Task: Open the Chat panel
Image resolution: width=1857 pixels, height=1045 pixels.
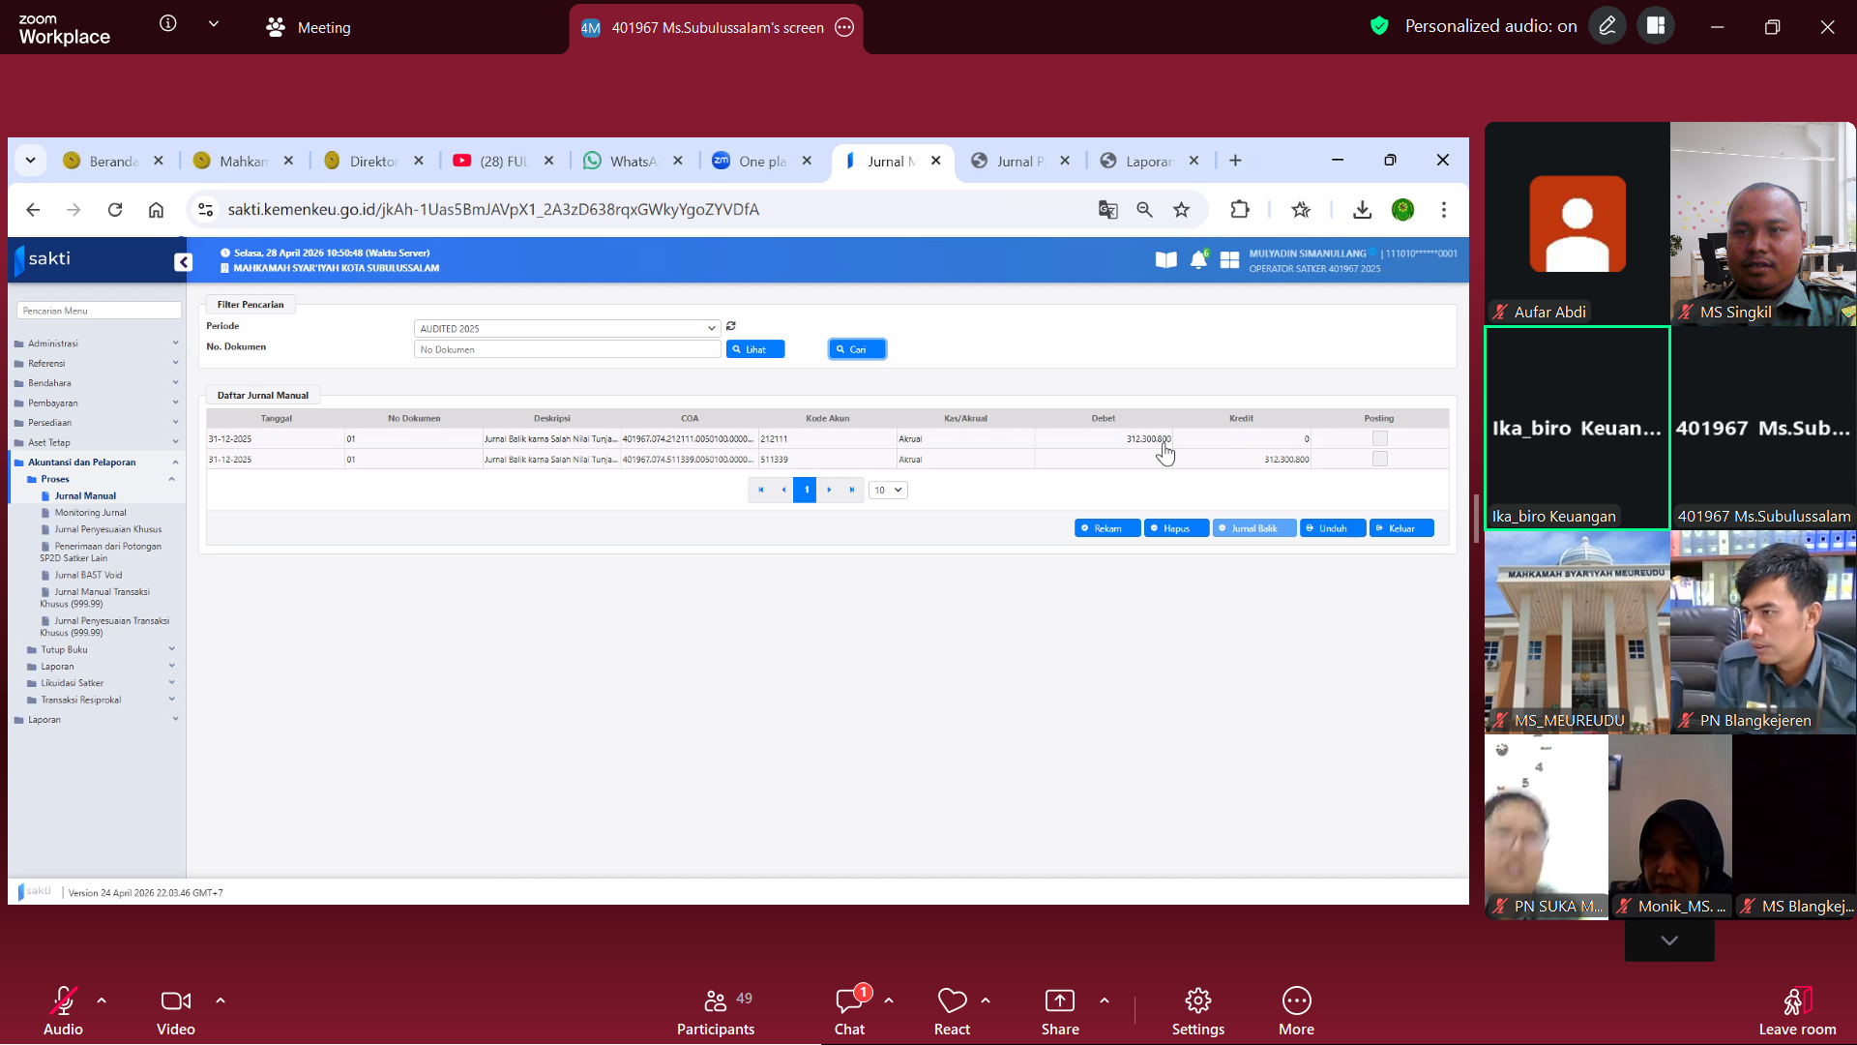Action: click(849, 1010)
